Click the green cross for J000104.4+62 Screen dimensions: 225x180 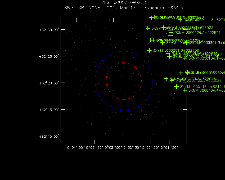tap(185, 91)
